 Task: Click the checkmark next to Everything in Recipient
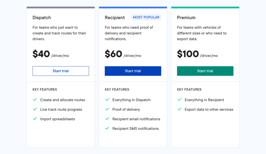click(x=179, y=100)
